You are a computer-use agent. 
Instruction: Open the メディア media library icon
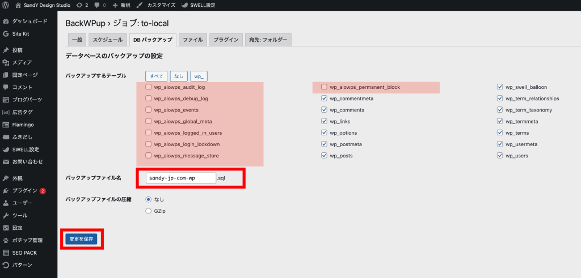(6, 62)
